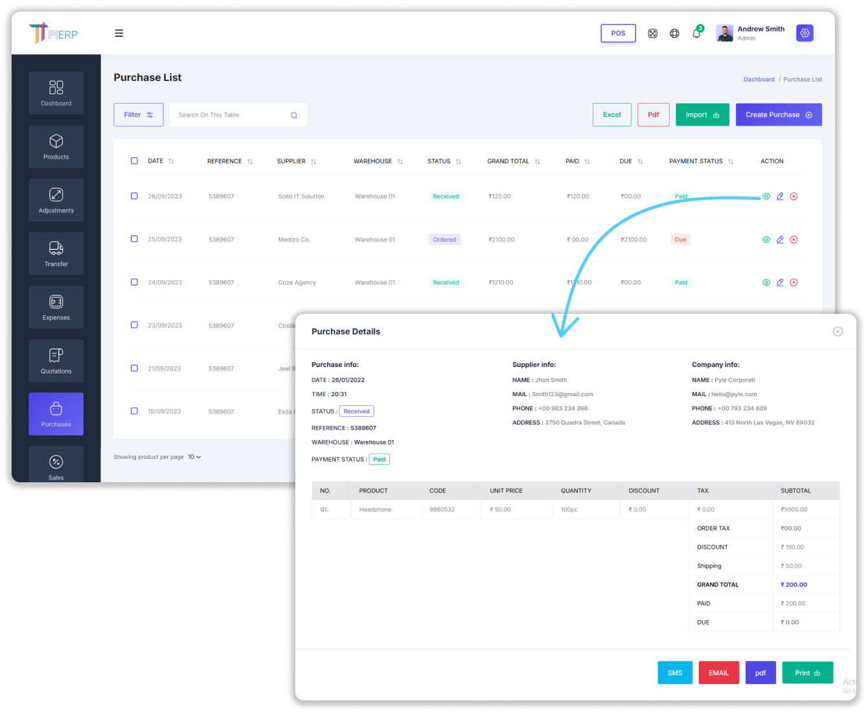Open settings gear icon beside Andrew Smith
The width and height of the screenshot is (868, 712).
click(x=805, y=33)
